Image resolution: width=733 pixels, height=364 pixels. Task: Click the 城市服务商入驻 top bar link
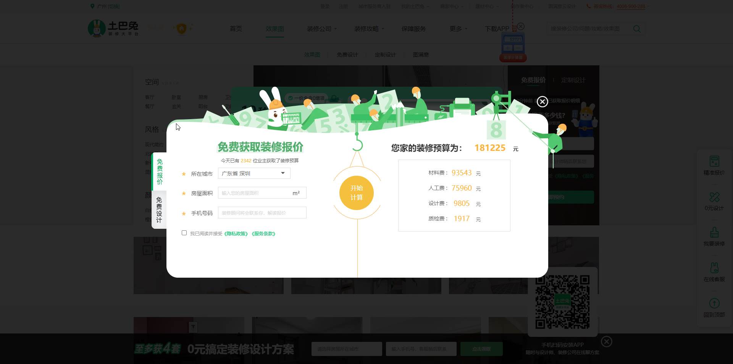375,6
